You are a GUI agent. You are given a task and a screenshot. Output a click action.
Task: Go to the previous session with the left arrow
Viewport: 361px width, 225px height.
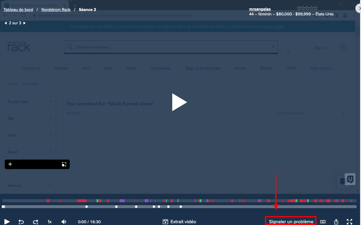(x=6, y=23)
